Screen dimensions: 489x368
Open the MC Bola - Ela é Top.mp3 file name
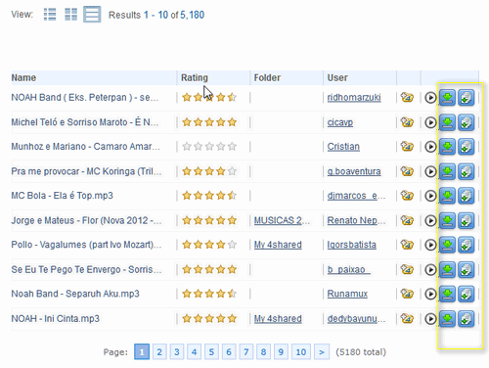pos(62,196)
